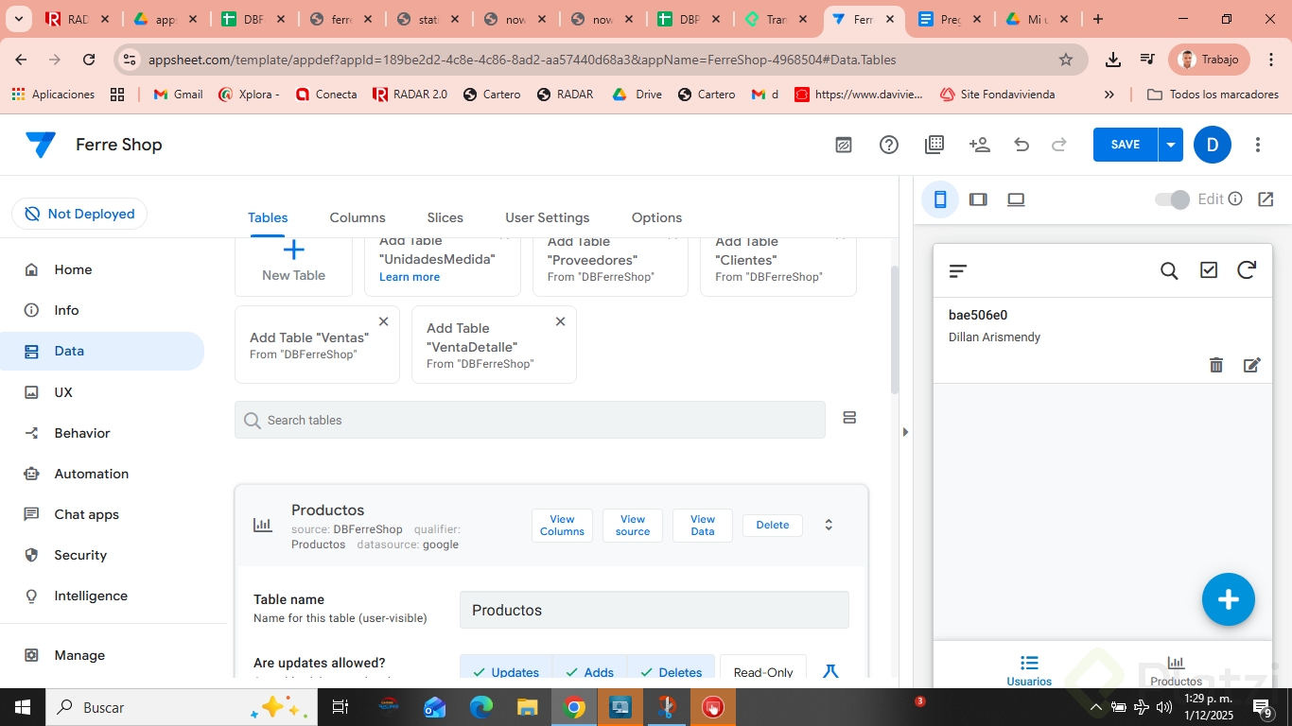Image resolution: width=1292 pixels, height=726 pixels.
Task: Click the list view icon beside Search tables
Action: pos(849,418)
